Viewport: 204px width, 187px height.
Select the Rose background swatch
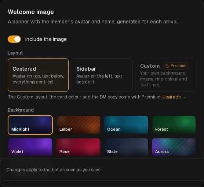point(78,147)
